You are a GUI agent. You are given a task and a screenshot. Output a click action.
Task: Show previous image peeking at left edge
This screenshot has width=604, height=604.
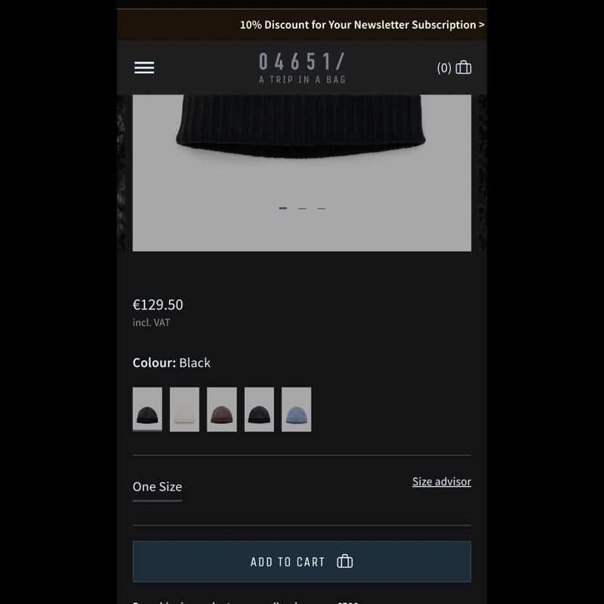[121, 173]
